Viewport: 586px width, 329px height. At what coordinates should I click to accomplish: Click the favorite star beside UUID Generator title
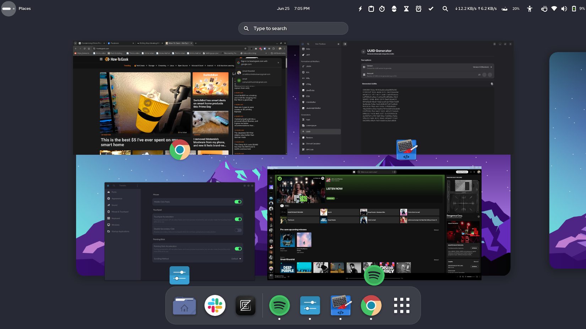click(363, 52)
